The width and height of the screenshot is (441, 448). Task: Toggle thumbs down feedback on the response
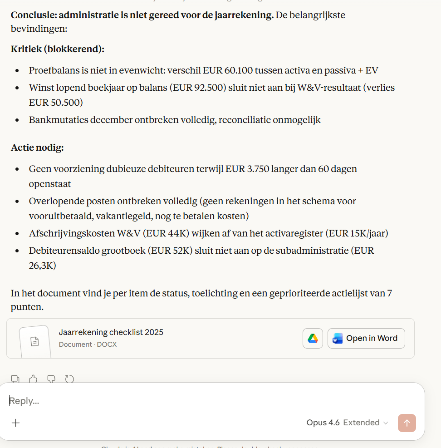coord(51,379)
